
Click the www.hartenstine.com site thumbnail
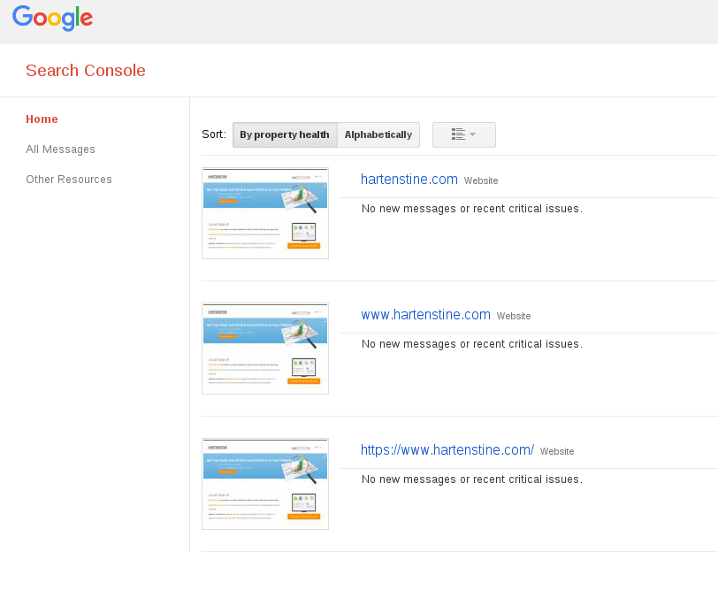pos(265,349)
